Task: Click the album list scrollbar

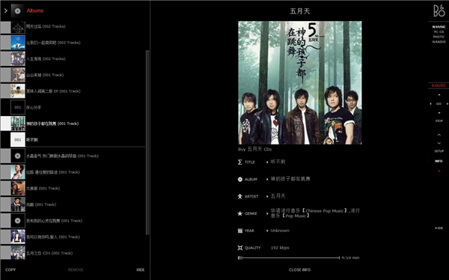Action: pyautogui.click(x=147, y=142)
